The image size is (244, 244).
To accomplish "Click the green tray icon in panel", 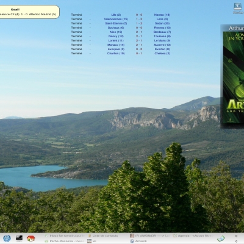I will 221,239.
